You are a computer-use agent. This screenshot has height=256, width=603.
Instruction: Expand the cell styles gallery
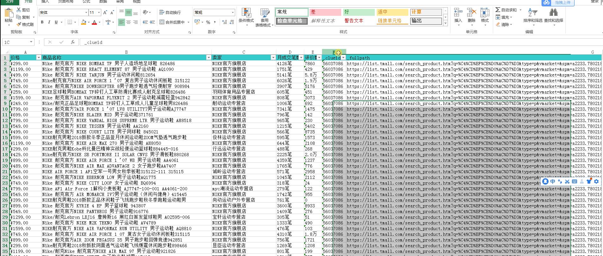point(445,23)
